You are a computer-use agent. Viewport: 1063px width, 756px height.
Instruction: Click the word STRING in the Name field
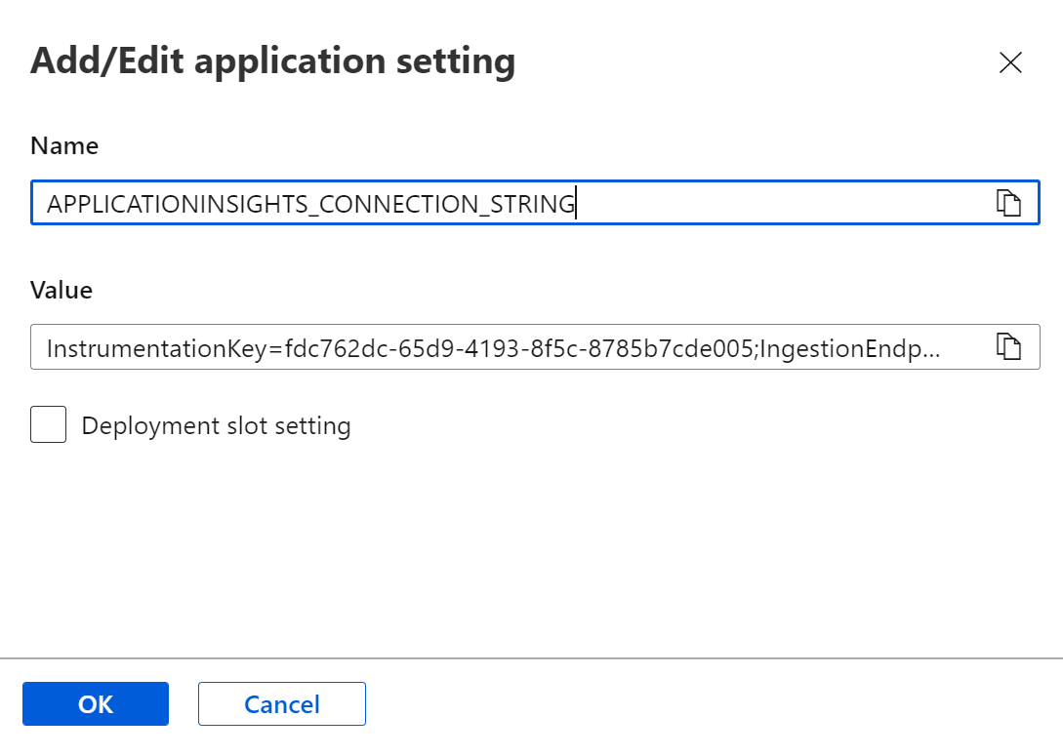533,205
